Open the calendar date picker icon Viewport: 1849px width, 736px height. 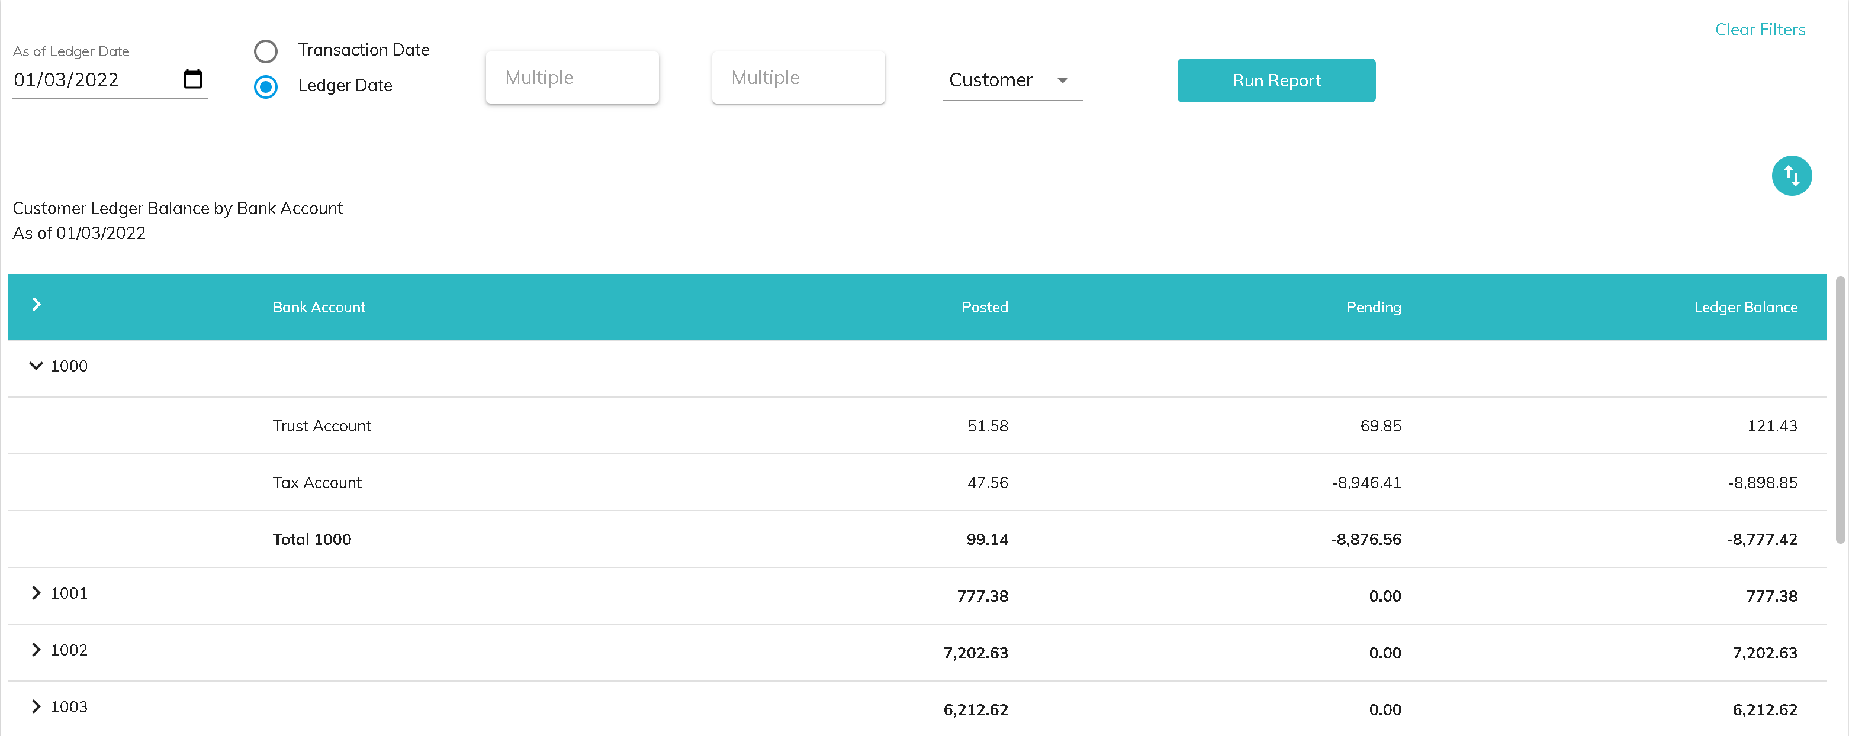192,79
